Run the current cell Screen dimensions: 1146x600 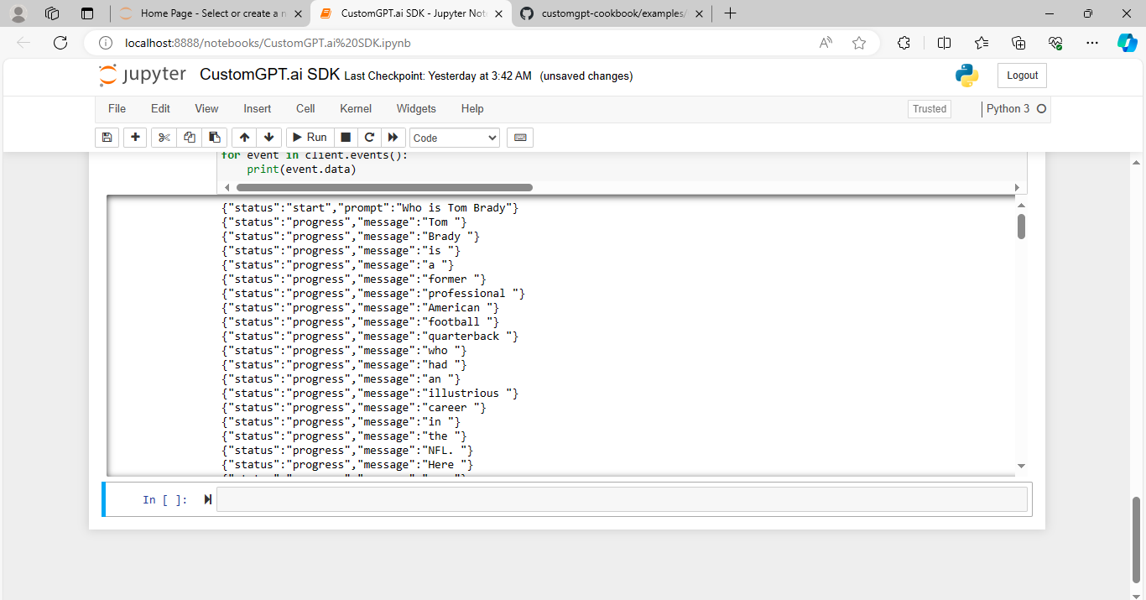(x=309, y=137)
